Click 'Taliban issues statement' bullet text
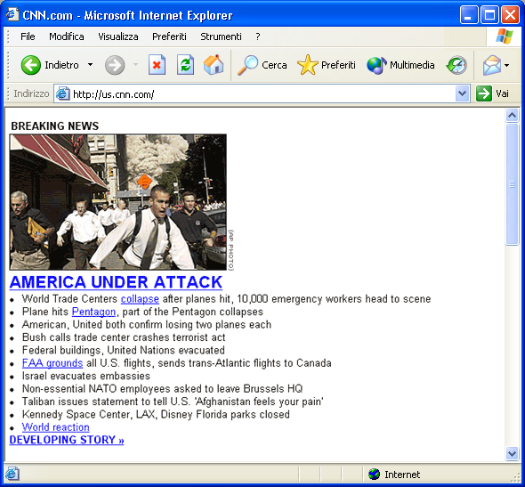 coord(173,402)
